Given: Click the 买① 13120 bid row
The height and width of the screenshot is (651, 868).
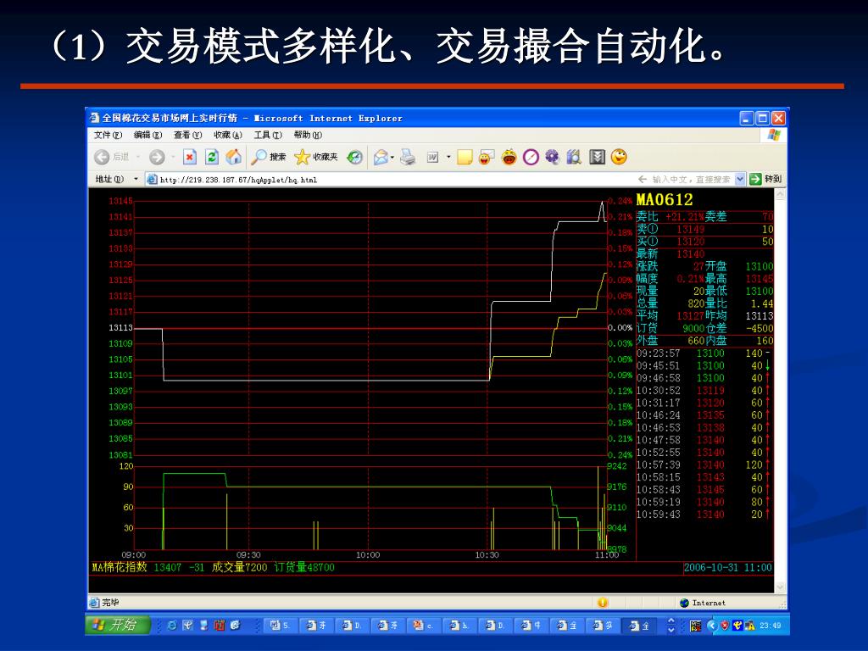Looking at the screenshot, I should tap(704, 242).
